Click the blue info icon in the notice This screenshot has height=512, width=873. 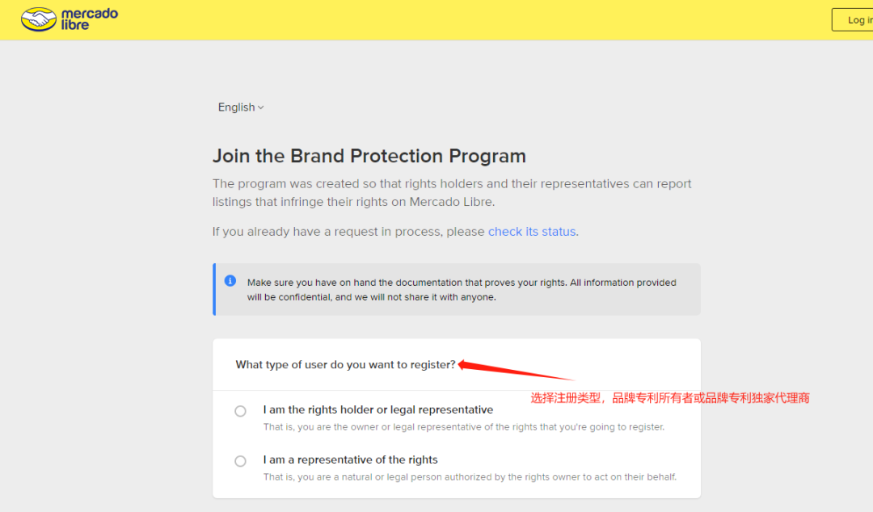pyautogui.click(x=230, y=281)
